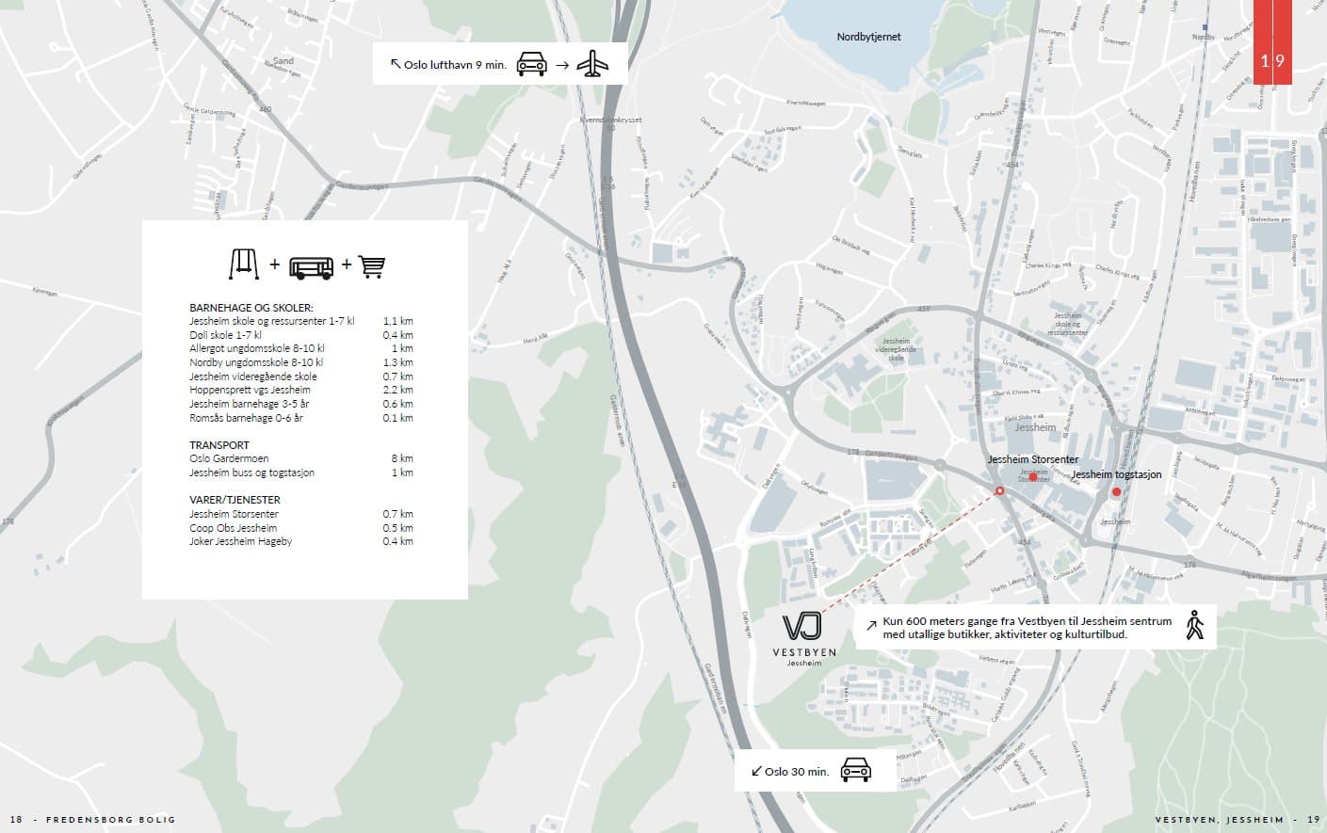Click the red page 19 tab

click(x=1272, y=42)
